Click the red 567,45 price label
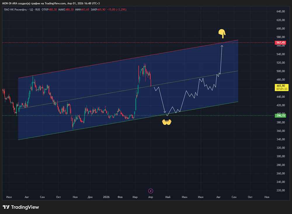292x214 pixels. tap(280, 43)
